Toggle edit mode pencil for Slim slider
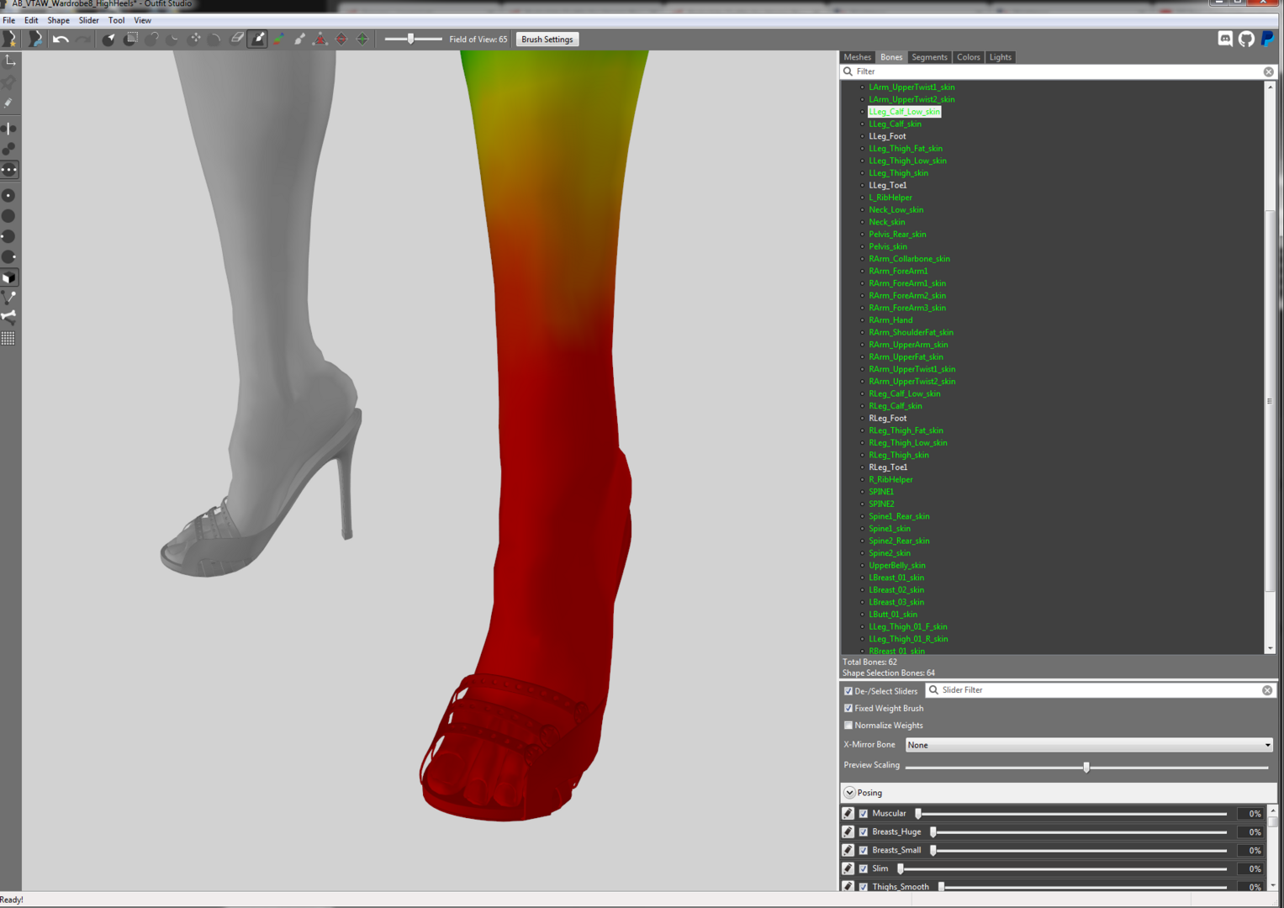The width and height of the screenshot is (1284, 908). pos(848,869)
